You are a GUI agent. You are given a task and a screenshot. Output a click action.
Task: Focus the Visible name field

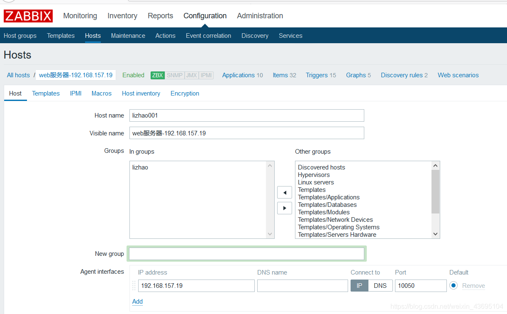point(247,133)
